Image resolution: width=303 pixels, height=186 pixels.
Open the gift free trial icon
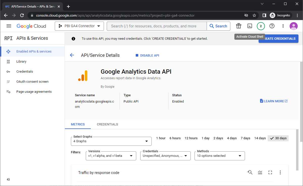[239, 26]
